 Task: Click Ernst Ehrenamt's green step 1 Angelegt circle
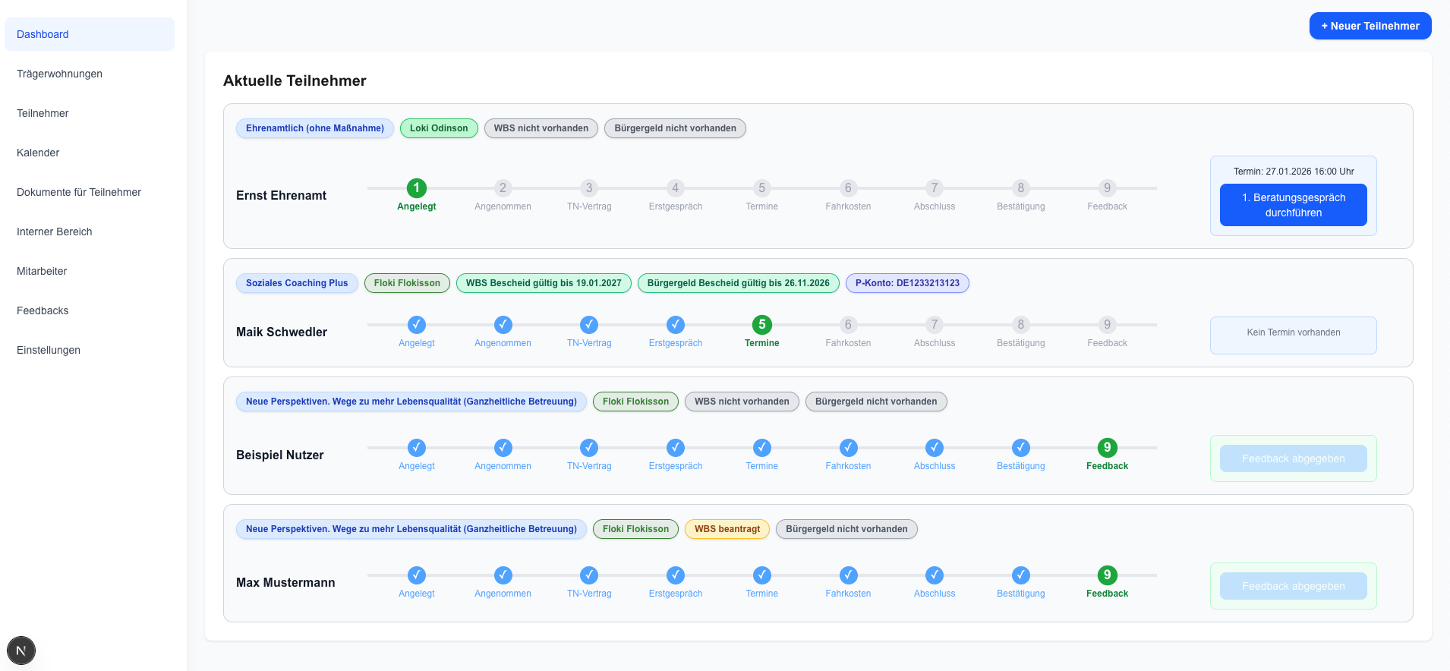coord(417,188)
